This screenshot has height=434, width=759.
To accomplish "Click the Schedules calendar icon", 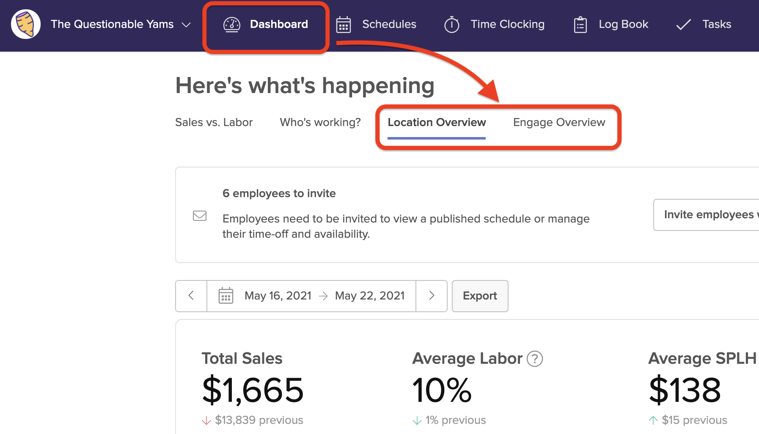I will (x=343, y=25).
